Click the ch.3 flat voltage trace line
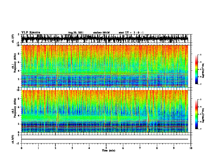Viewport: 215px width, 166px height. click(x=105, y=139)
